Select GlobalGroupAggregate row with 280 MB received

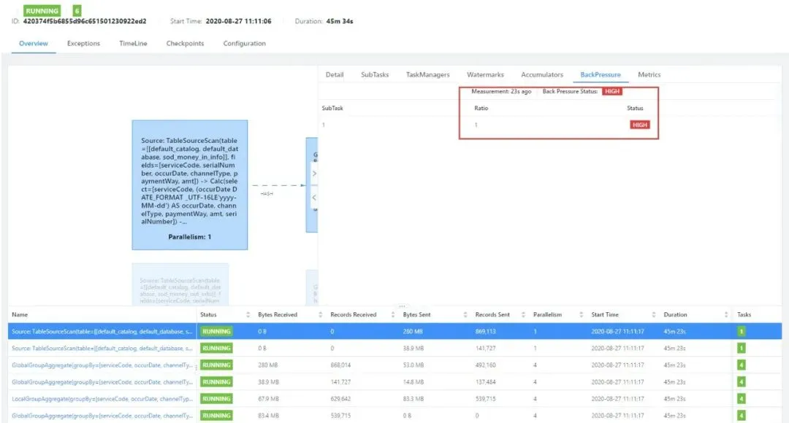point(395,365)
